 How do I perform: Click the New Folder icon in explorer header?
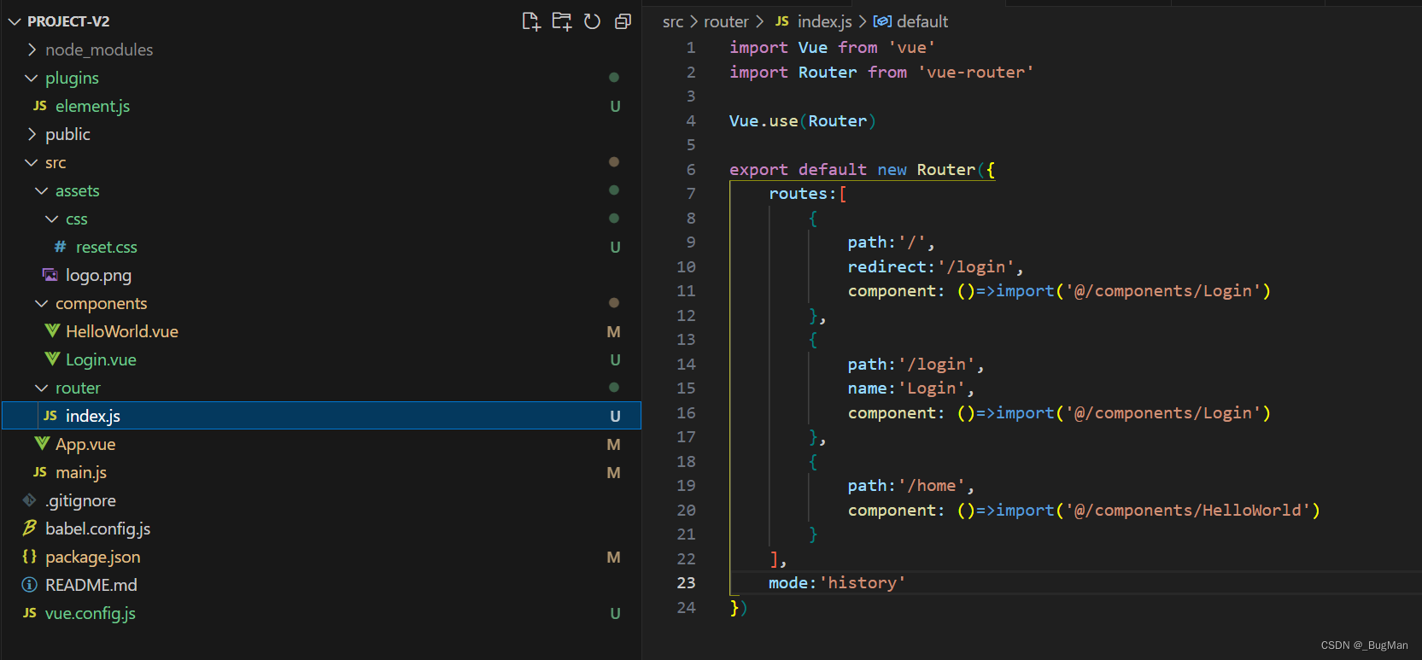[x=561, y=21]
